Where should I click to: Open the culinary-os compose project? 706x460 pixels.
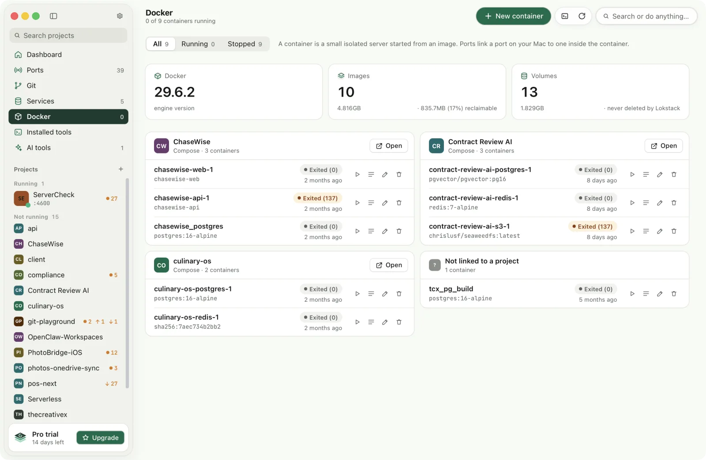389,265
